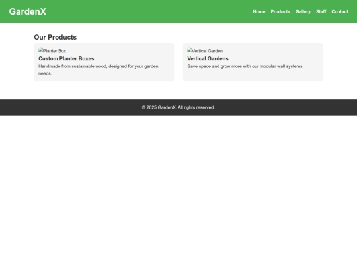The image size is (357, 268).
Task: Click the GardenX site logo
Action: click(28, 11)
